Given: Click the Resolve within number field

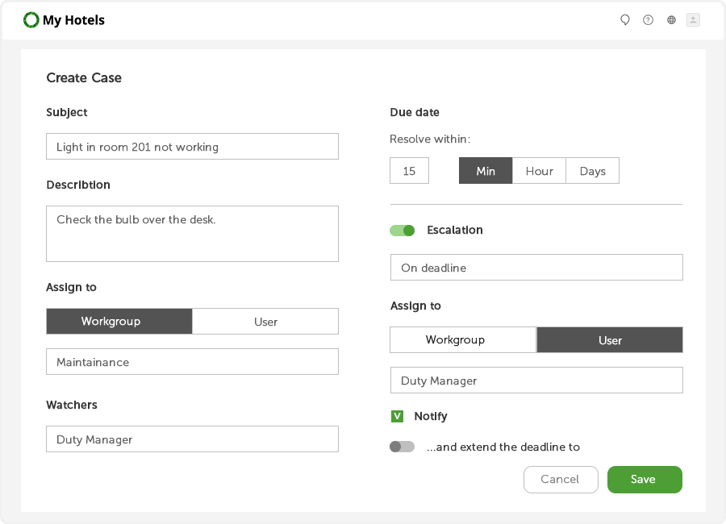Looking at the screenshot, I should pyautogui.click(x=409, y=171).
